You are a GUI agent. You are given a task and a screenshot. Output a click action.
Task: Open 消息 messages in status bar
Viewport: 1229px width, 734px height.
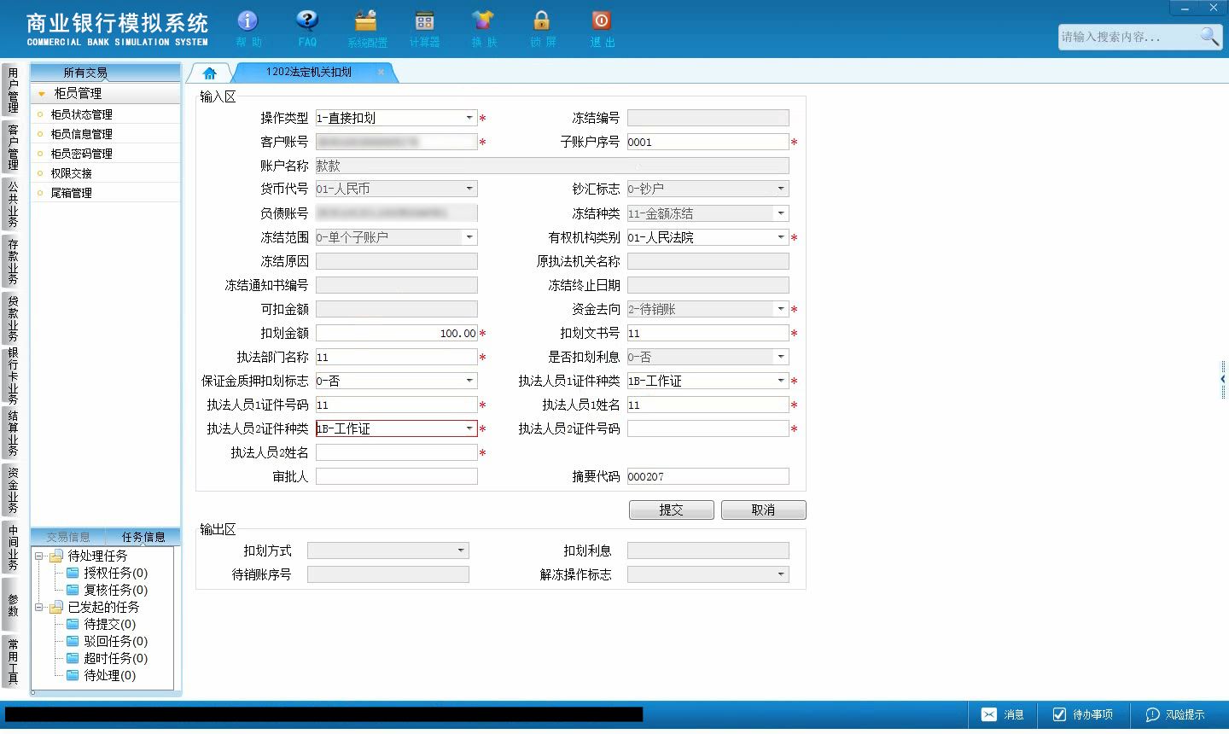click(1003, 714)
